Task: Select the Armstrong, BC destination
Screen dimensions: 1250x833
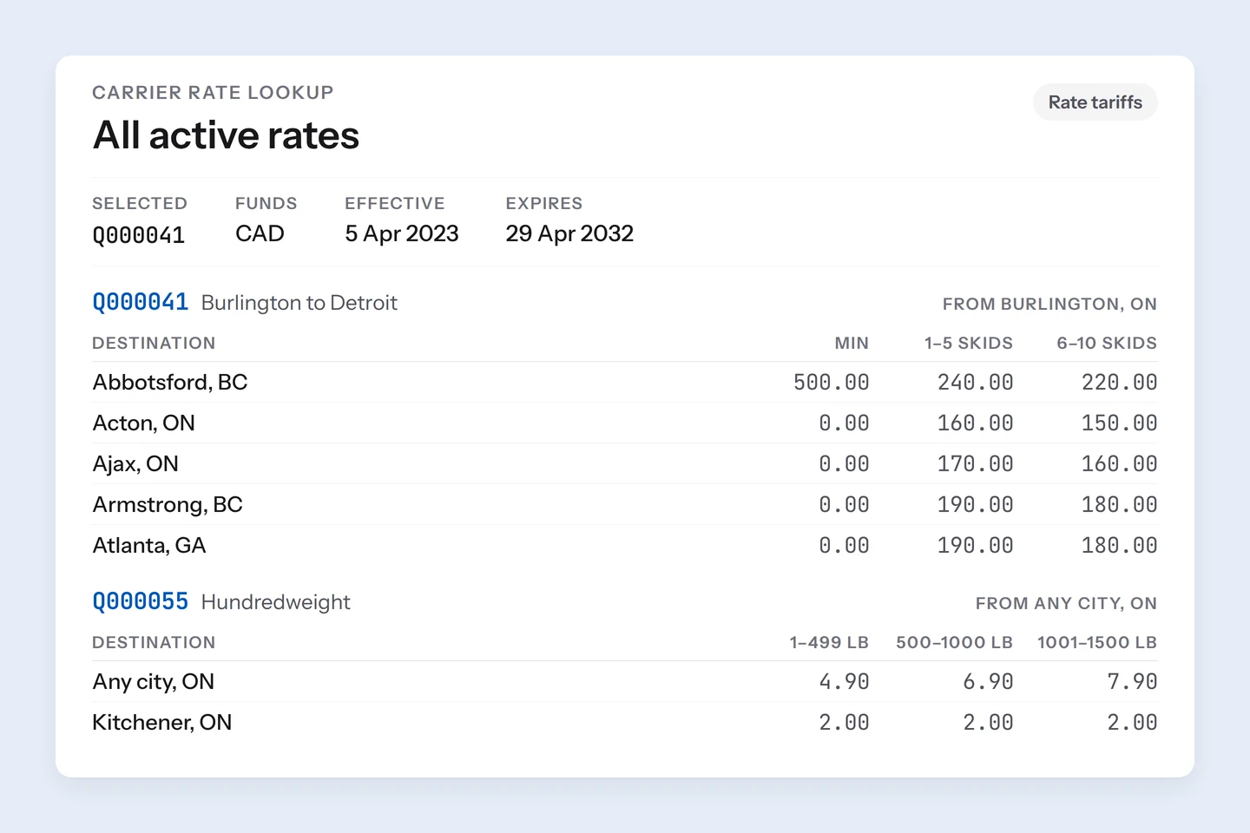Action: click(x=168, y=504)
